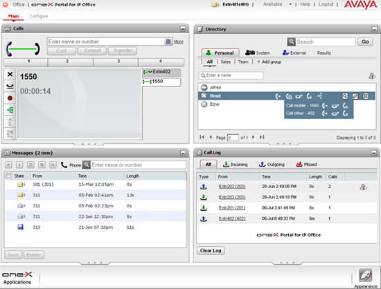
Task: Click the add contact icon in the Call Log row
Action: 363,187
